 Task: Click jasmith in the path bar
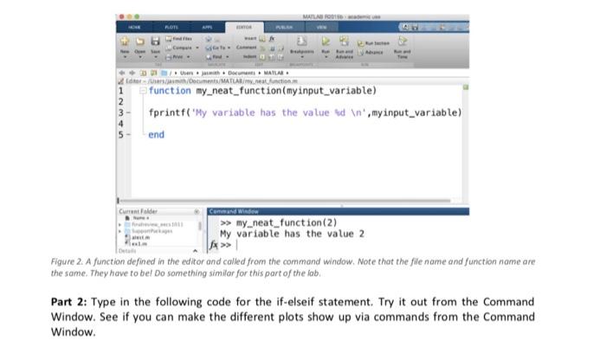click(210, 73)
